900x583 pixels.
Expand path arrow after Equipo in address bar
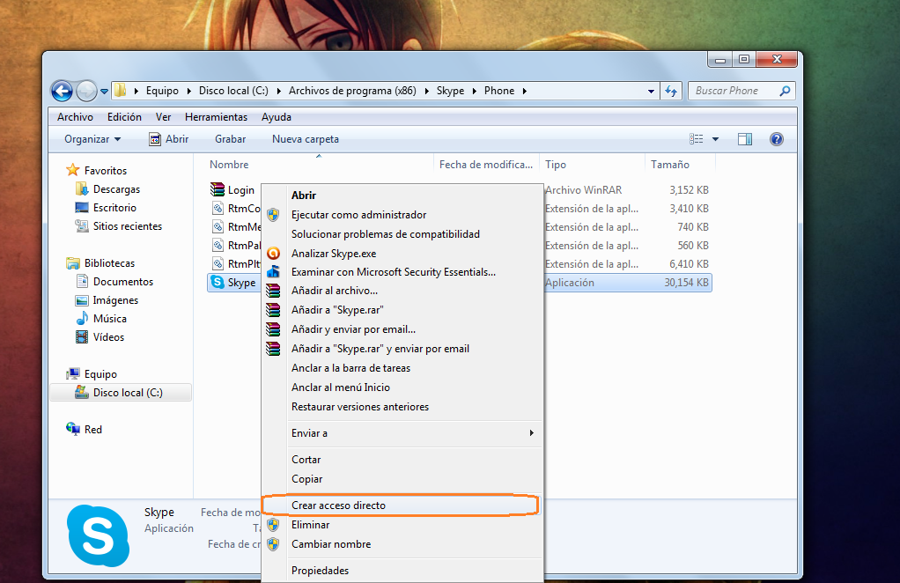coord(188,91)
